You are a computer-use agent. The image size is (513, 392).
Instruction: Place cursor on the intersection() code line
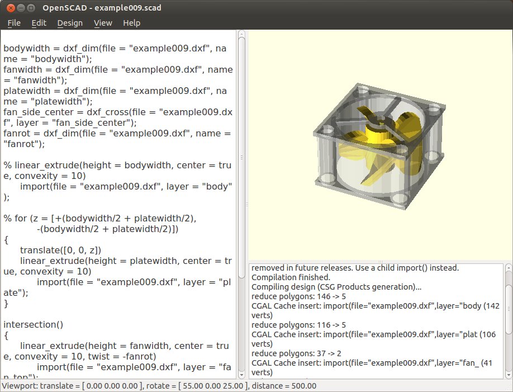point(34,324)
